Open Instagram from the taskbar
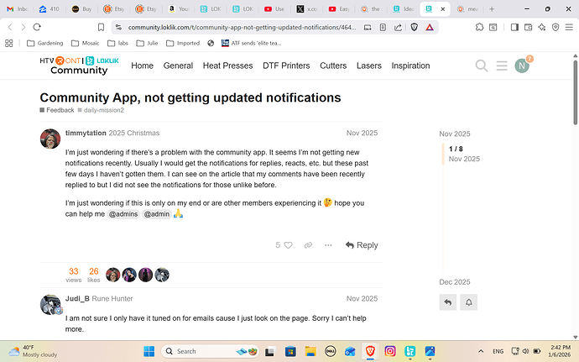Viewport: 579px width, 362px height. (x=390, y=351)
